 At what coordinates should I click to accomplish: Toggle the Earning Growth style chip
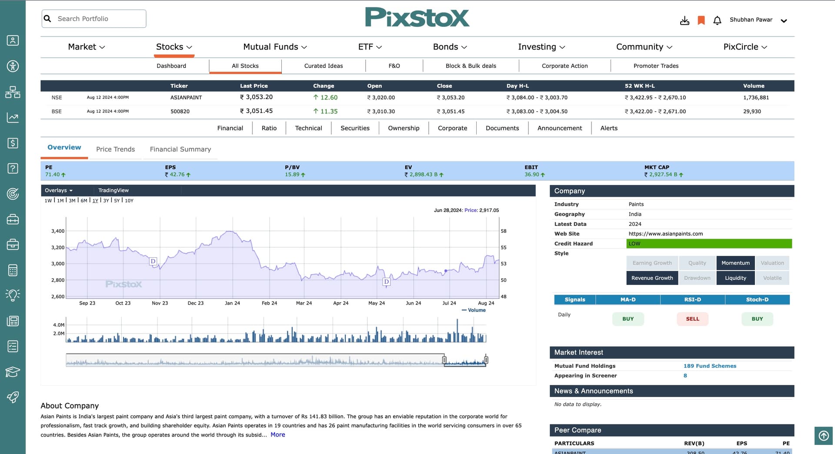coord(652,263)
